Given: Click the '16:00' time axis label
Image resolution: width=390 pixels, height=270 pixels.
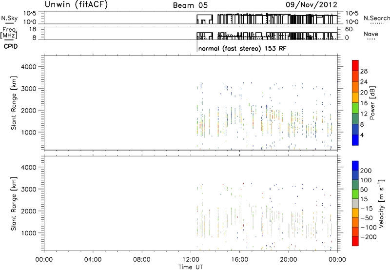Looking at the screenshot, I should (239, 260).
